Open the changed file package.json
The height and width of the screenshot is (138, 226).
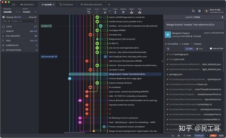click(176, 74)
